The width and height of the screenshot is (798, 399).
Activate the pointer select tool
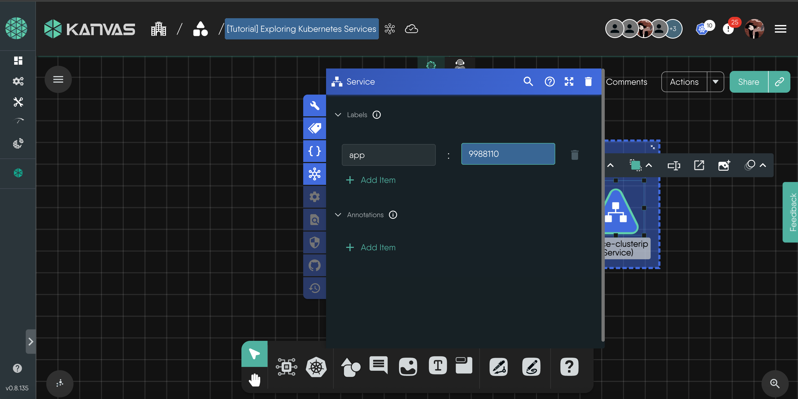254,354
